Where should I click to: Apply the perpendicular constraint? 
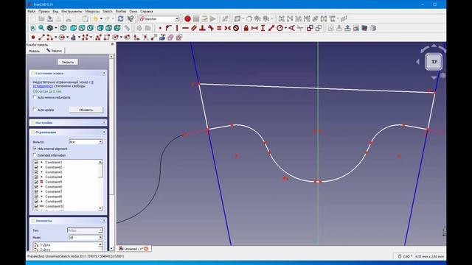[x=202, y=28]
